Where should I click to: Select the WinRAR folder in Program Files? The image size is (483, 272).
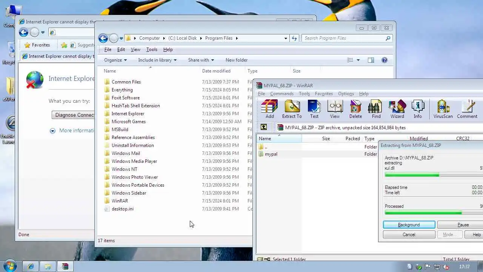coord(120,201)
